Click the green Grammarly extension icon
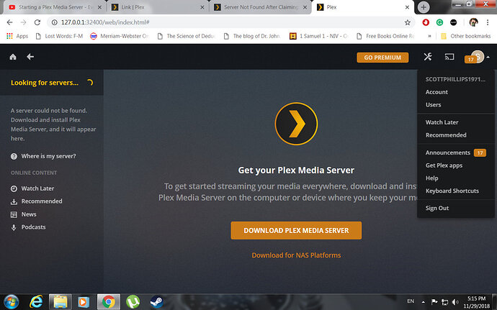This screenshot has height=310, width=497. (x=439, y=22)
